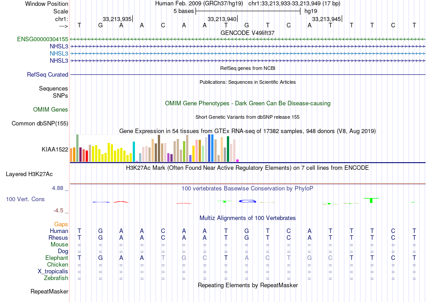Click 'Multiz Alignments of 100 Vertebrates' title
Image resolution: width=426 pixels, height=302 pixels.
pos(248,218)
